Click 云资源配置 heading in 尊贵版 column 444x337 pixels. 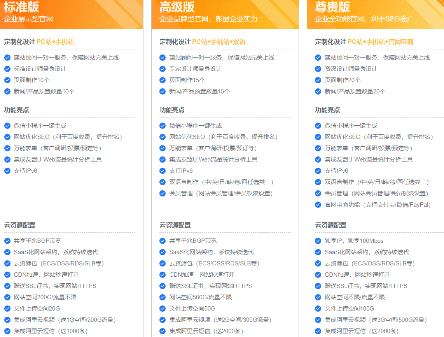(x=330, y=225)
